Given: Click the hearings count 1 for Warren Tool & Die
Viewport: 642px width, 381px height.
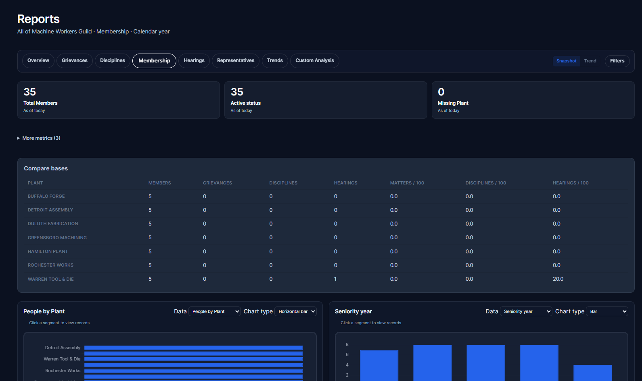Looking at the screenshot, I should point(335,279).
